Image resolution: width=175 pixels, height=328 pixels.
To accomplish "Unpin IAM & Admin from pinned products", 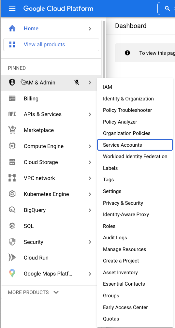I will pyautogui.click(x=77, y=82).
